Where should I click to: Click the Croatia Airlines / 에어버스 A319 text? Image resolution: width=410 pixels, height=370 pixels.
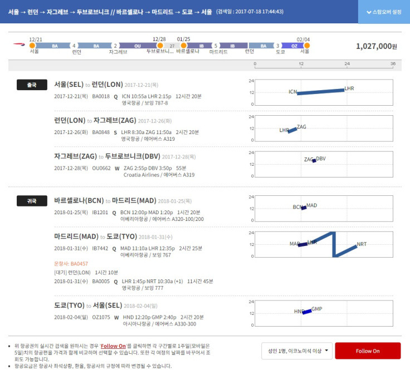click(159, 175)
